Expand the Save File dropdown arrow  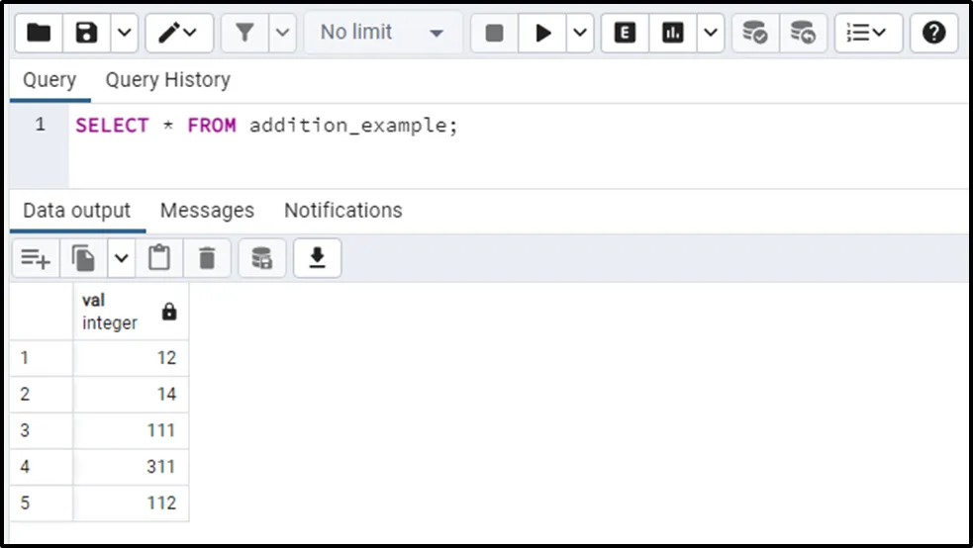point(124,33)
